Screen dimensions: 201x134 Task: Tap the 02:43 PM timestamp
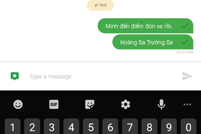[185, 52]
